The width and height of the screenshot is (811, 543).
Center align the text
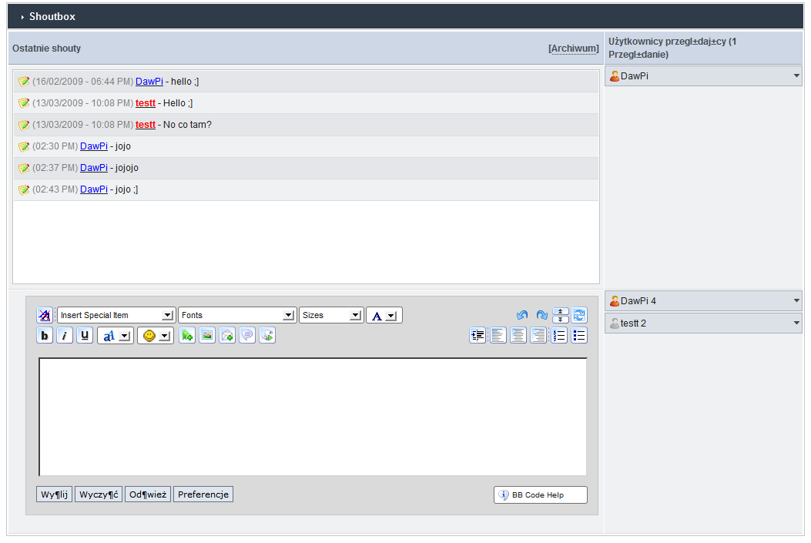point(518,336)
